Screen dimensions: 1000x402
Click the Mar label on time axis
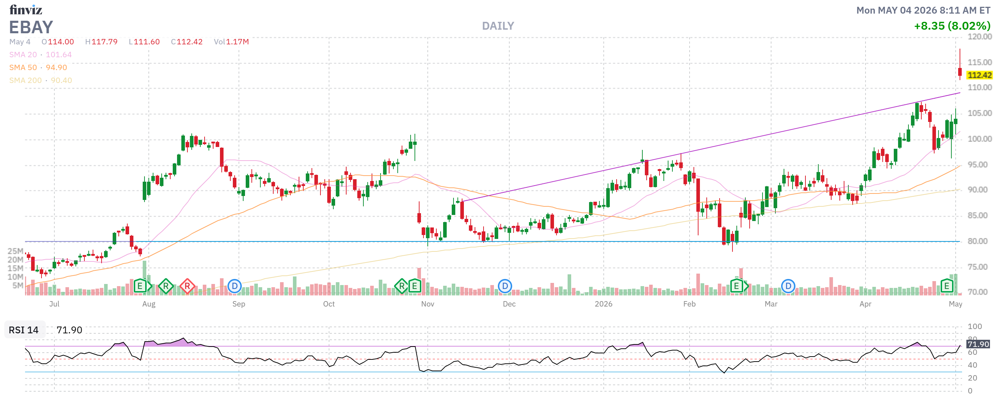(x=771, y=304)
